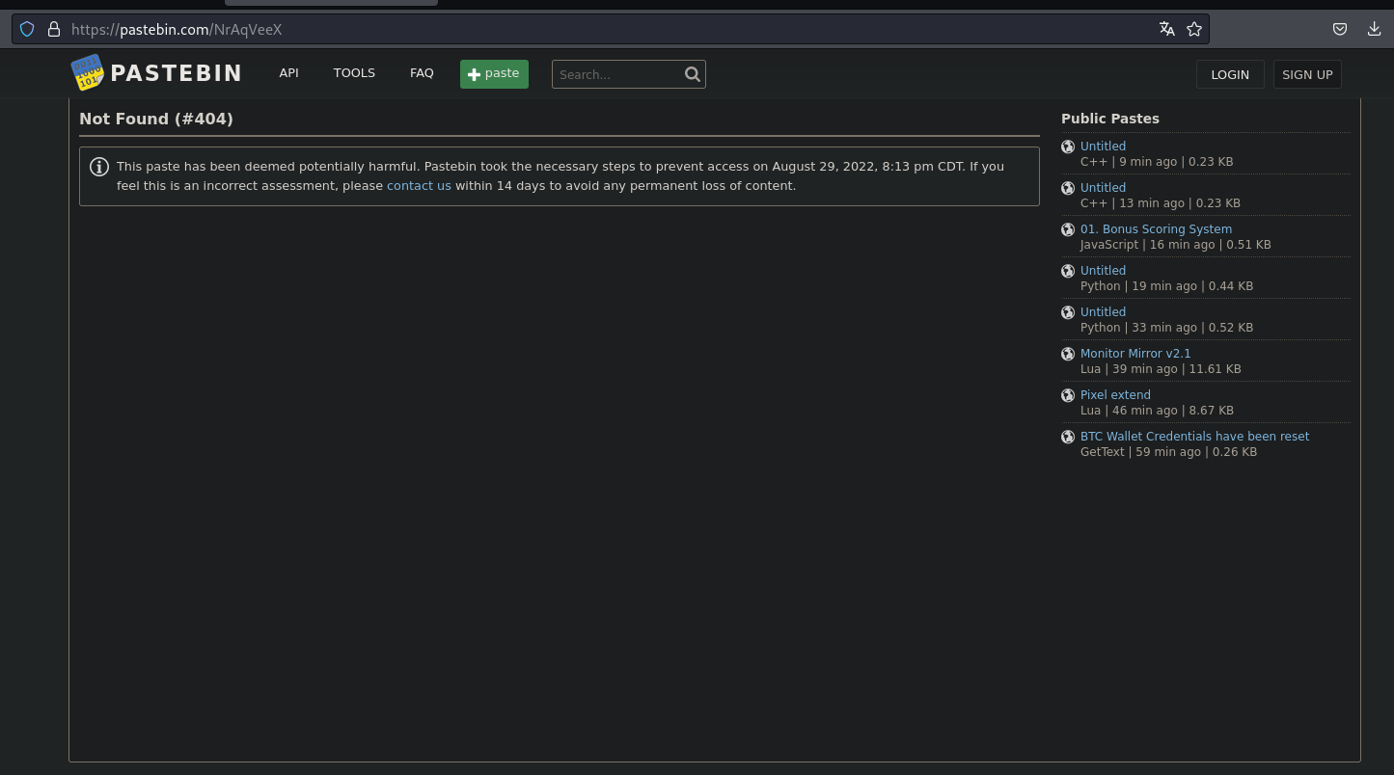Open the browser downloads icon
Screen dimensions: 1394x775
1374,29
